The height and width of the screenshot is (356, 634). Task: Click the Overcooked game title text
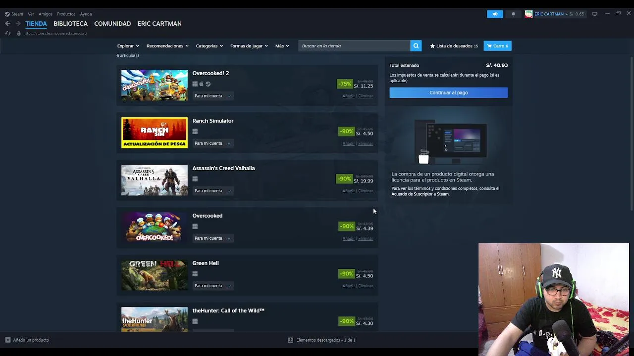(208, 216)
